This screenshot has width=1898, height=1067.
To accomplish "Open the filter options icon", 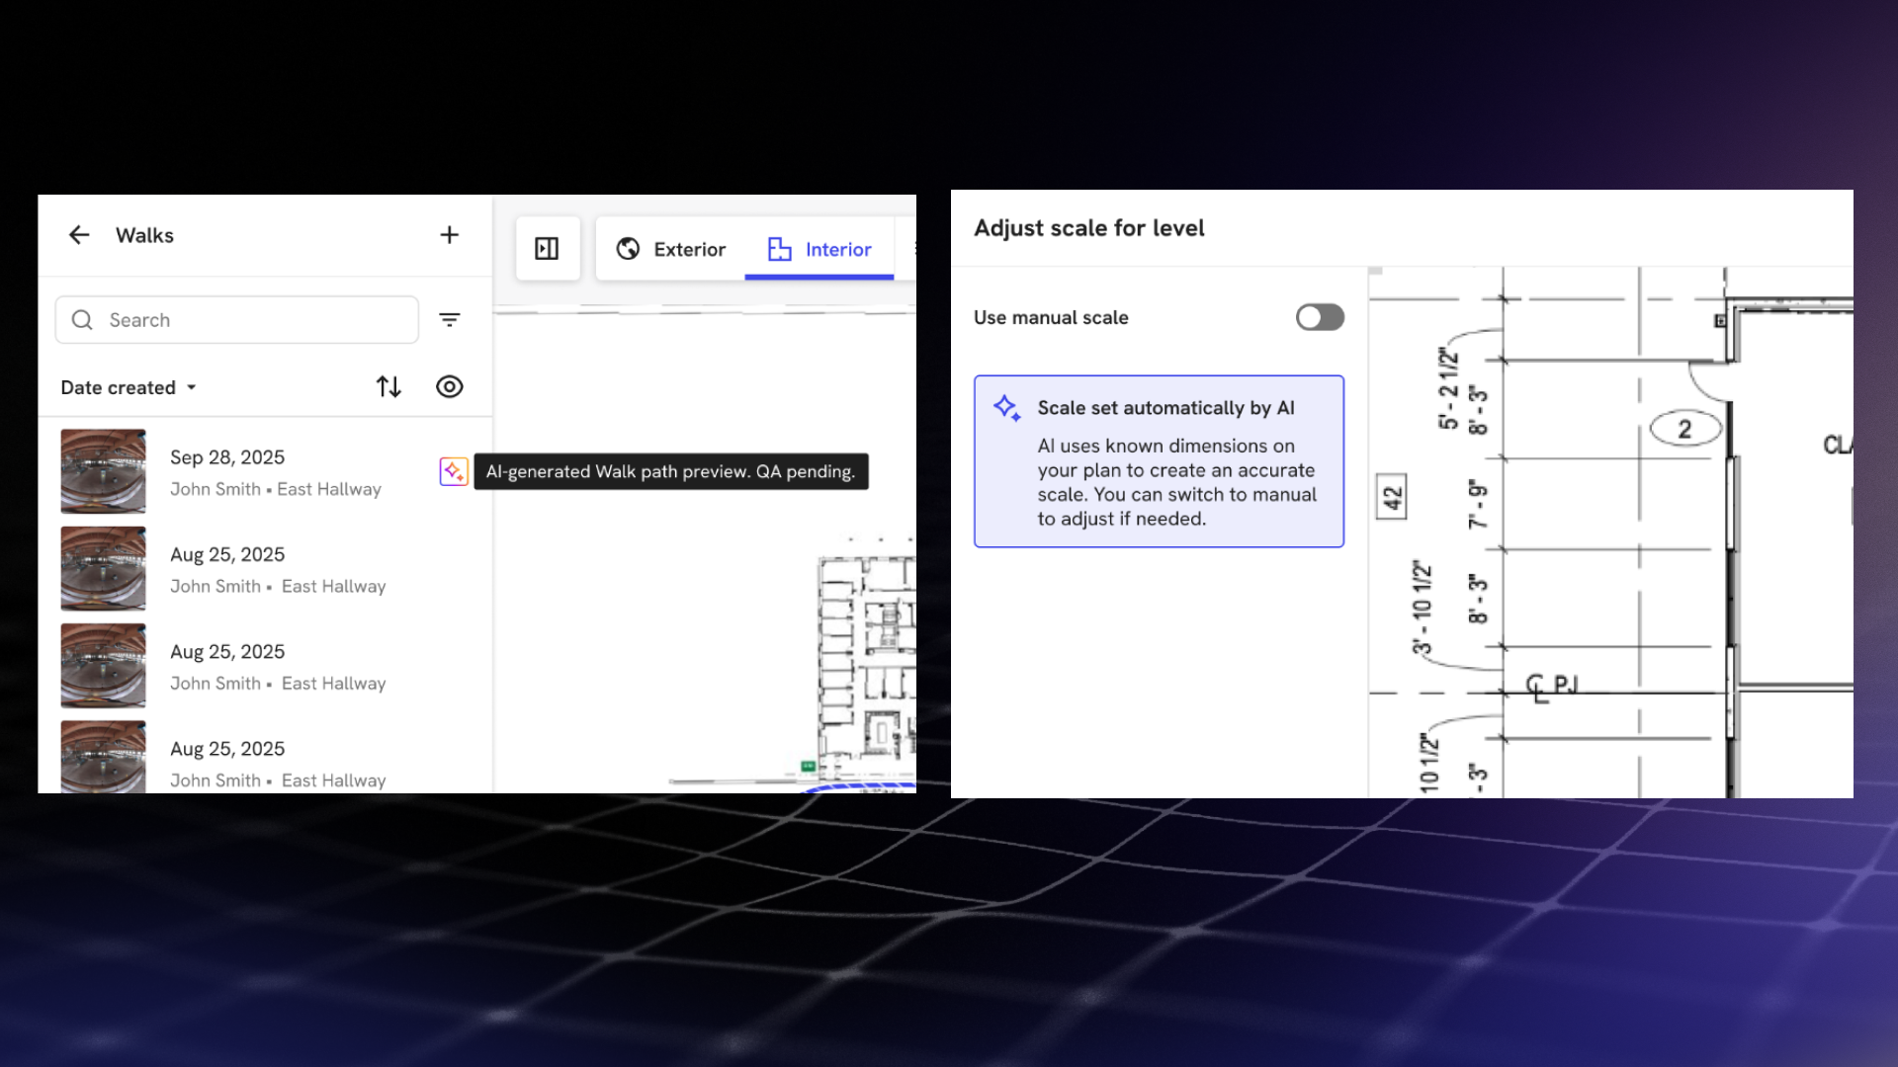I will point(449,320).
